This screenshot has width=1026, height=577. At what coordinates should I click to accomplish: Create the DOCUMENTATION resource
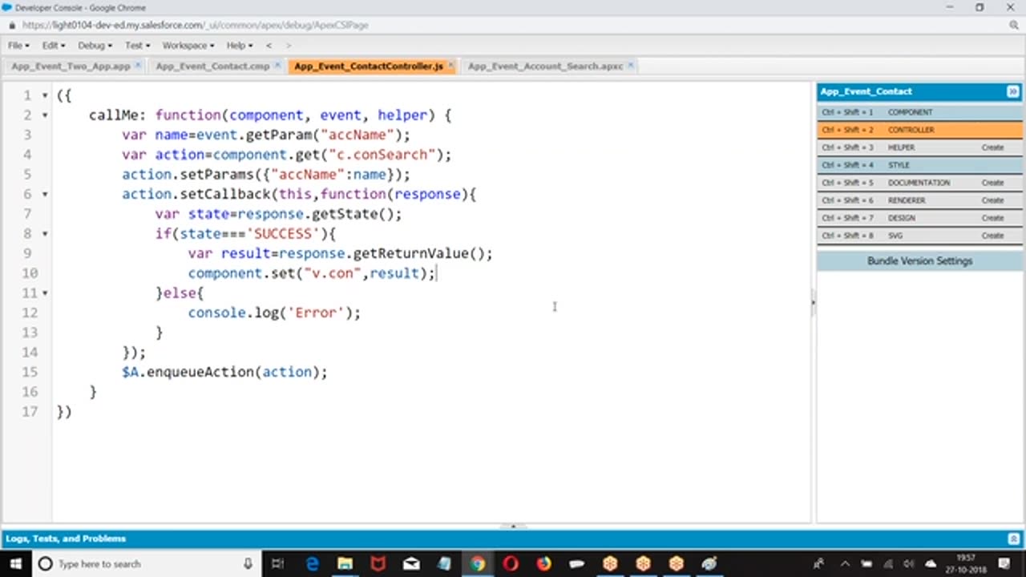pyautogui.click(x=992, y=183)
